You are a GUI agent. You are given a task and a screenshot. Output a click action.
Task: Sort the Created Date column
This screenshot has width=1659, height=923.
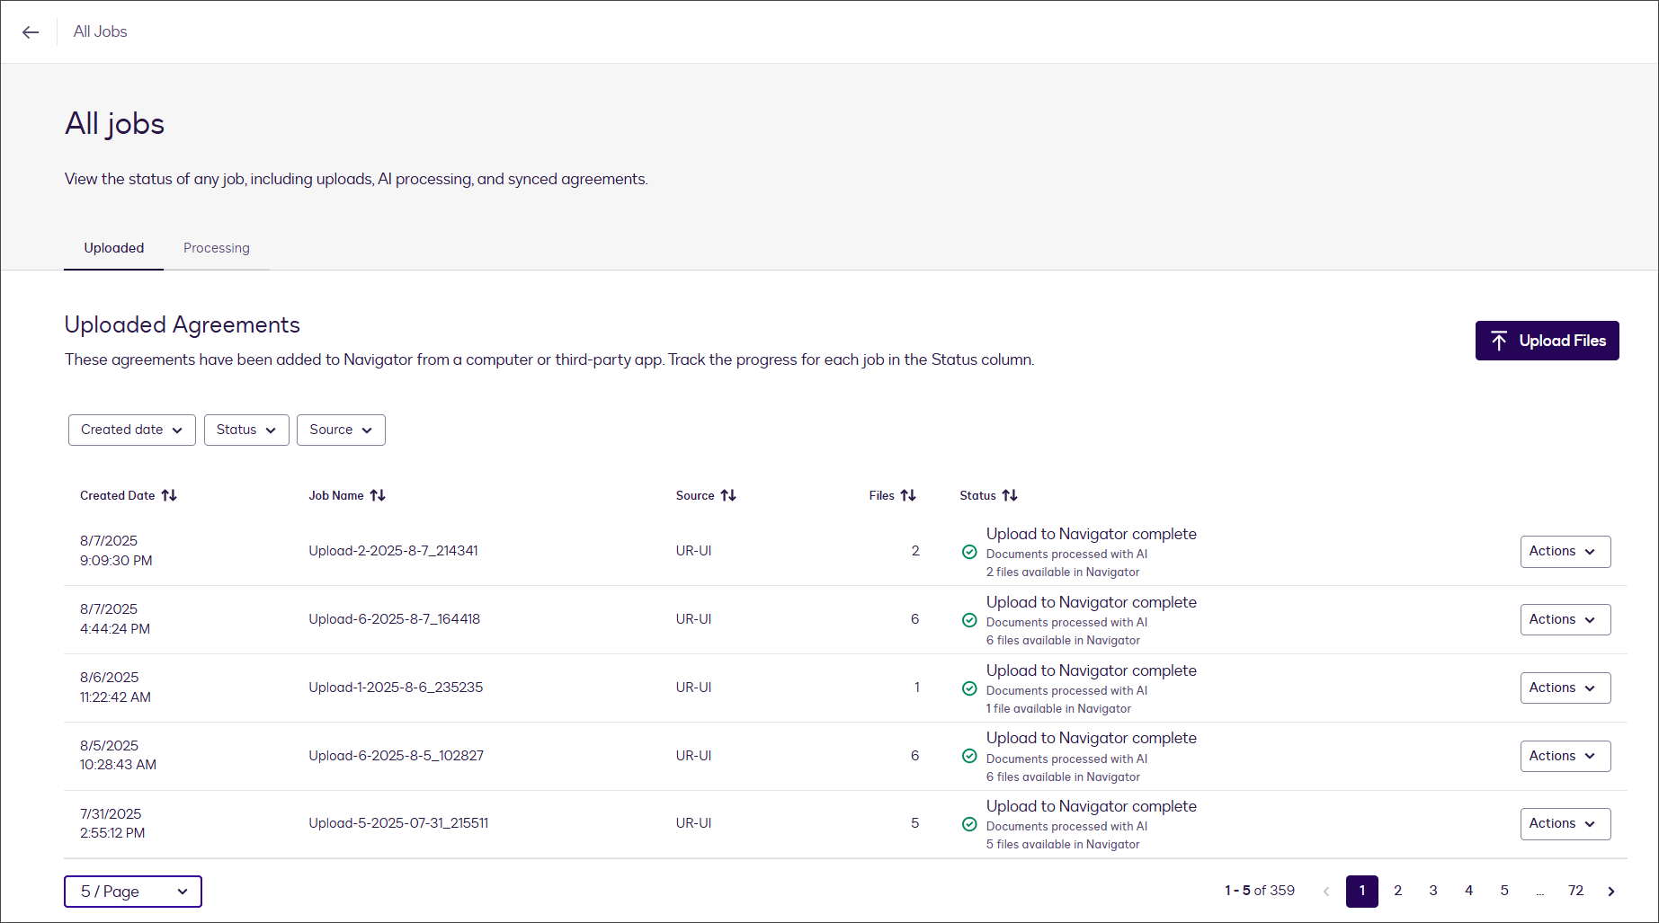tap(170, 495)
